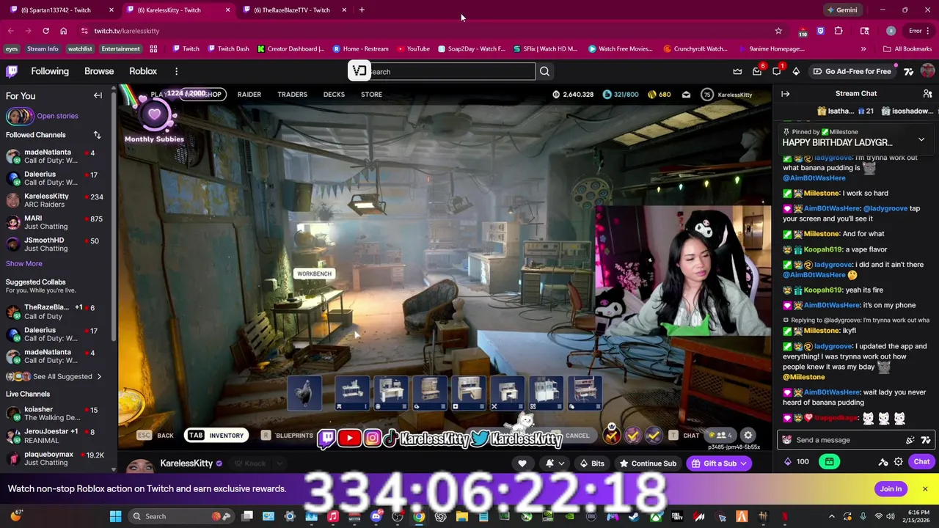
Task: Click the Get Bits diamond icon in top bar
Action: [796, 71]
